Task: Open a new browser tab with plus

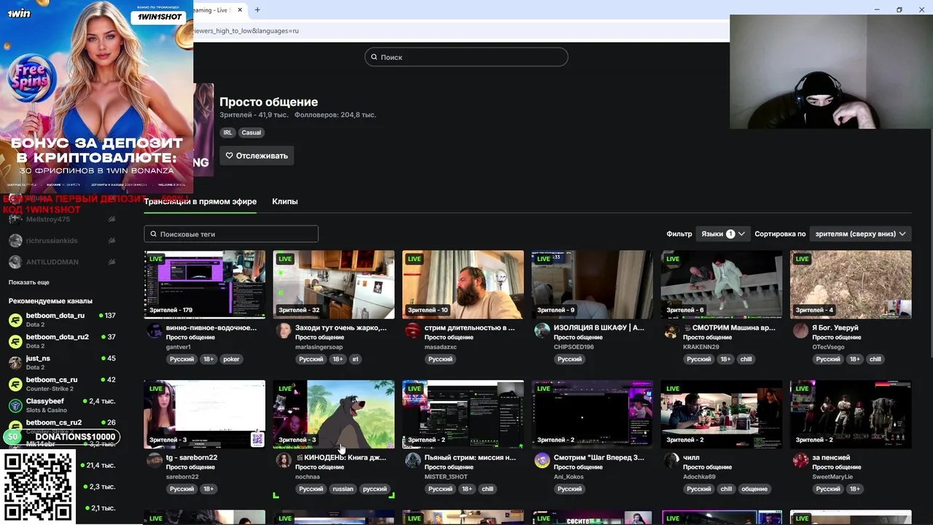Action: (257, 9)
